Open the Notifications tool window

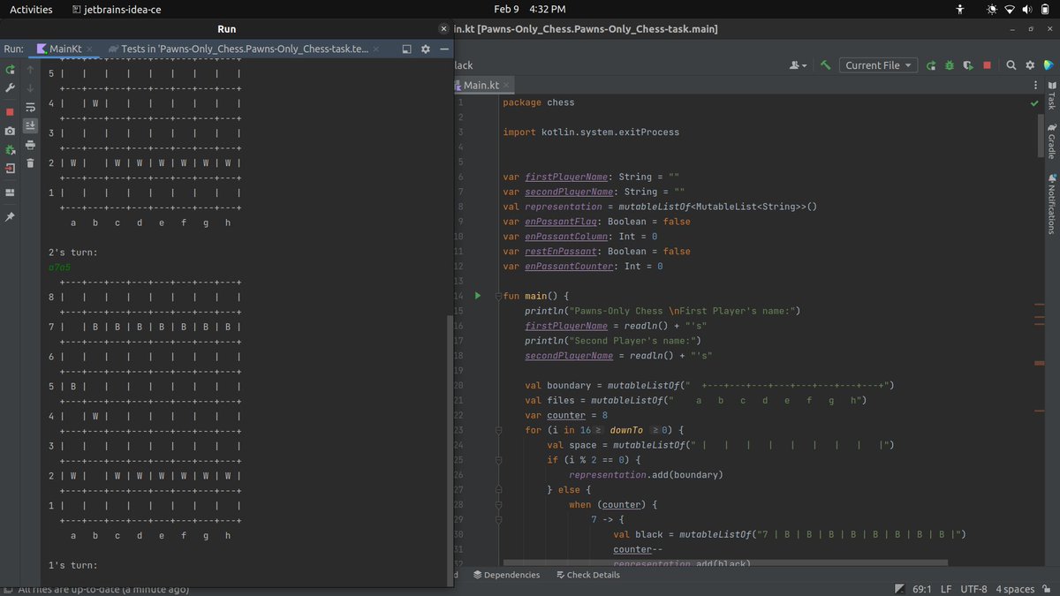(1051, 202)
